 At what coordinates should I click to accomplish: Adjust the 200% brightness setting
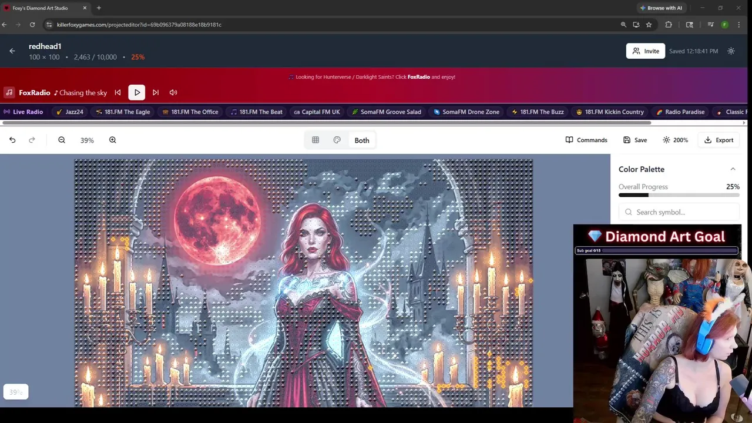coord(675,140)
